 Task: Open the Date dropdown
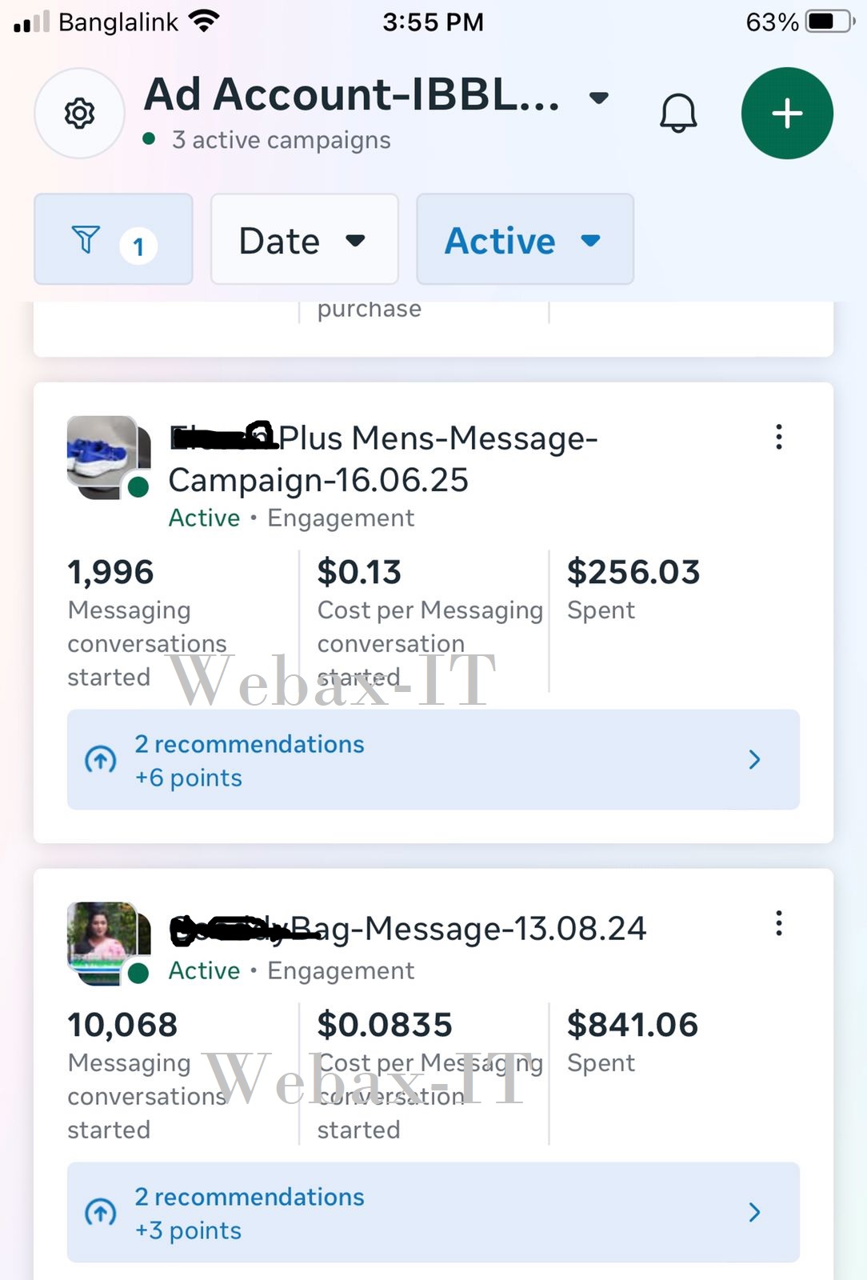point(304,239)
